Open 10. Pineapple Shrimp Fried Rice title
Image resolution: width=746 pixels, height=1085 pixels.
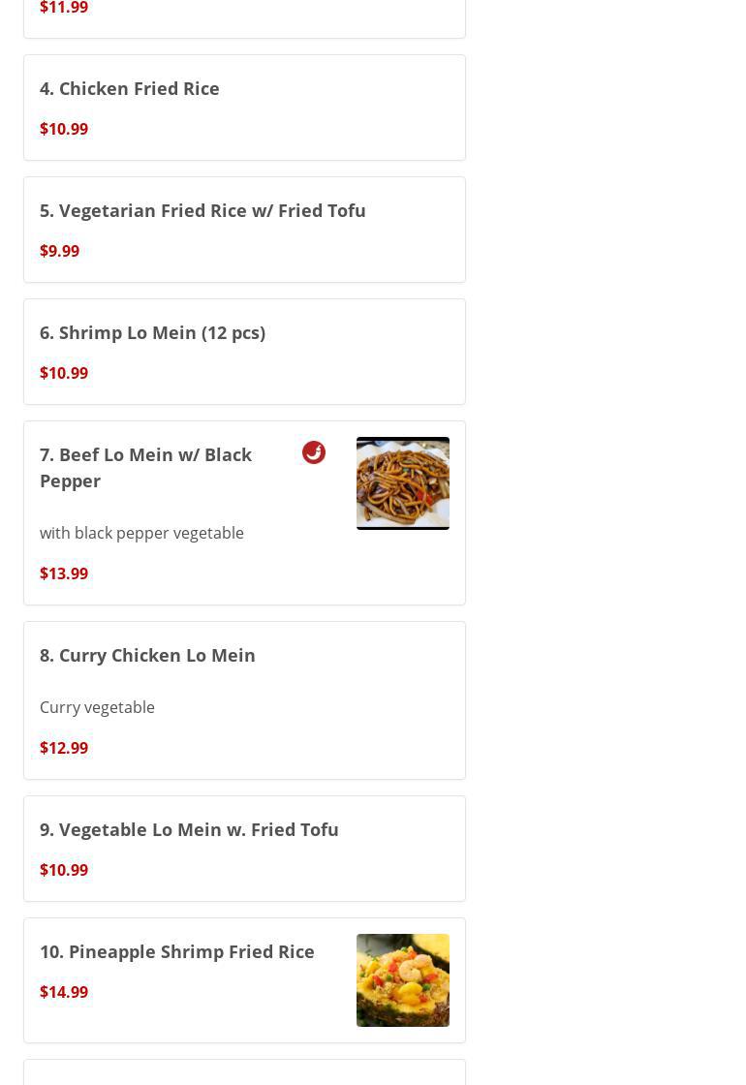177,951
